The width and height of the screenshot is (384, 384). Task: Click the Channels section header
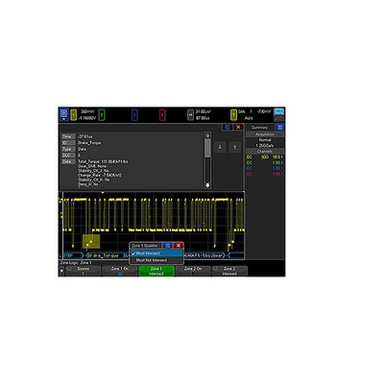[265, 152]
